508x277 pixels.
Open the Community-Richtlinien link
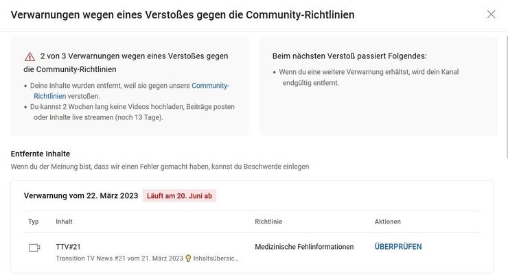click(131, 91)
